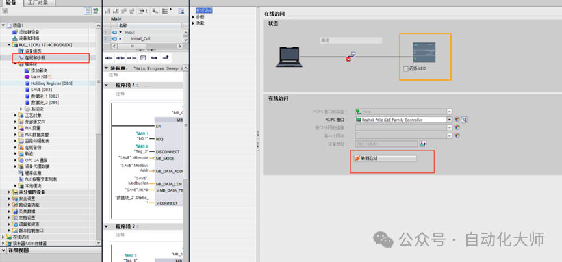
Task: Click the icon next to device address field
Action: click(423, 144)
